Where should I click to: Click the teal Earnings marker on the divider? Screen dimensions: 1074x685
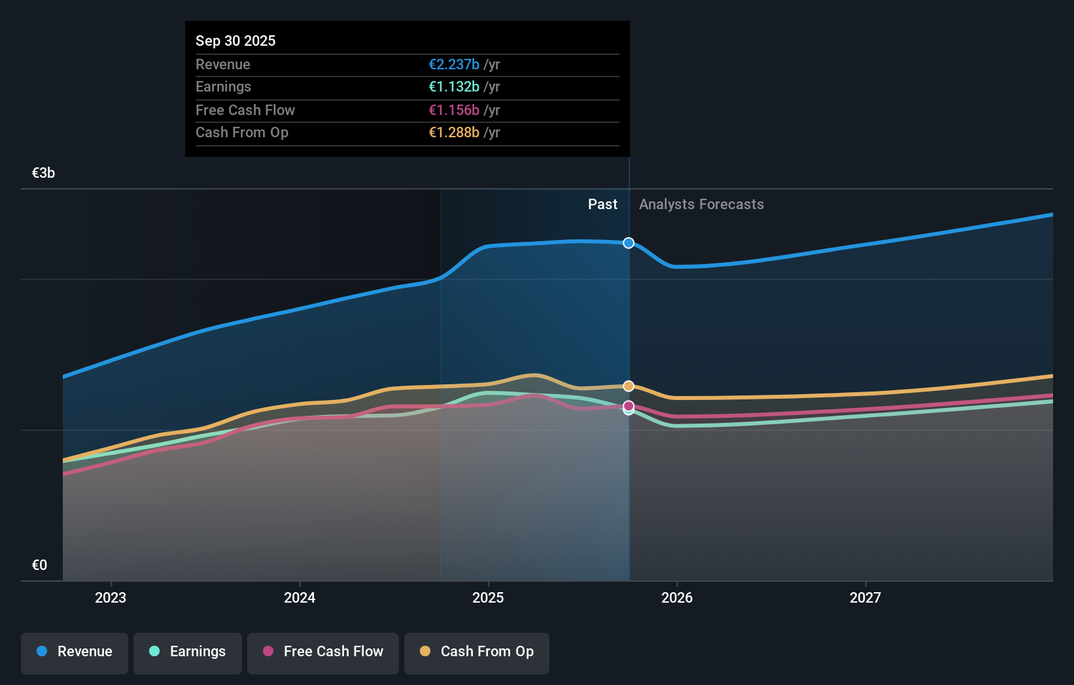[628, 412]
